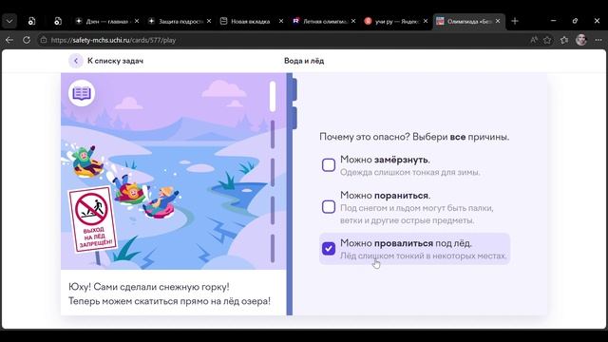Add this page to favorites
Viewport: 608px width, 342px height.
[x=547, y=40]
